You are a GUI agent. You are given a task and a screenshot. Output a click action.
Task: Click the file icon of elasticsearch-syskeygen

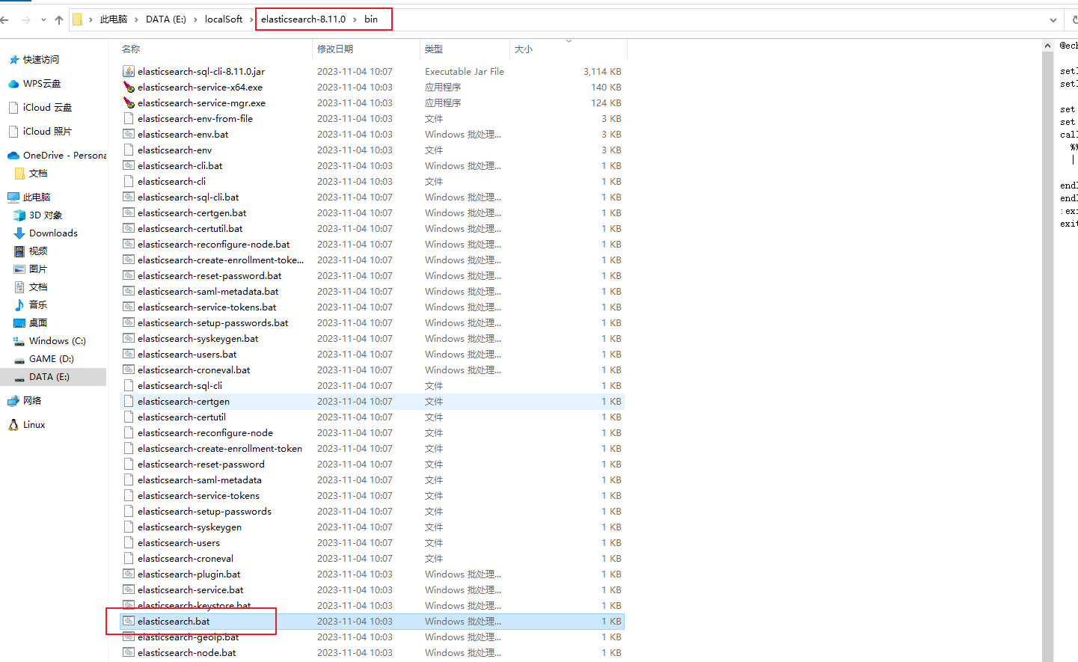(129, 527)
